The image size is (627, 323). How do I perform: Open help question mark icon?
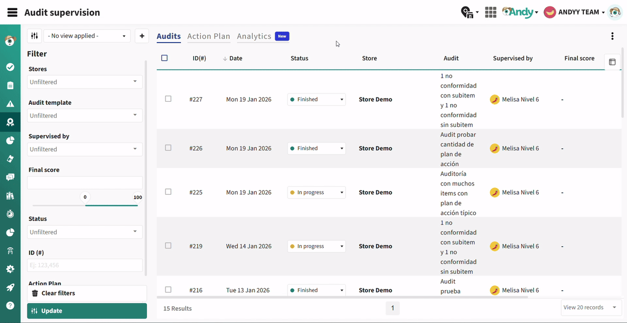pyautogui.click(x=10, y=305)
